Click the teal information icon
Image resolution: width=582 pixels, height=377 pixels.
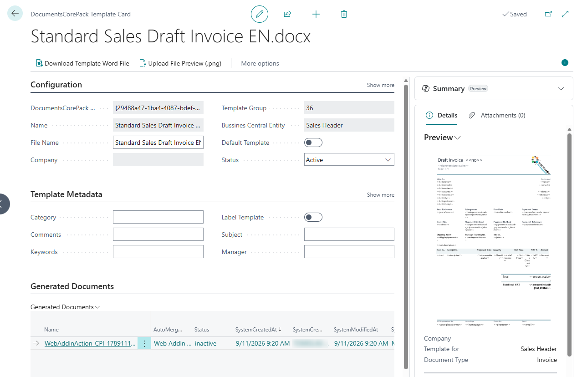tap(565, 63)
